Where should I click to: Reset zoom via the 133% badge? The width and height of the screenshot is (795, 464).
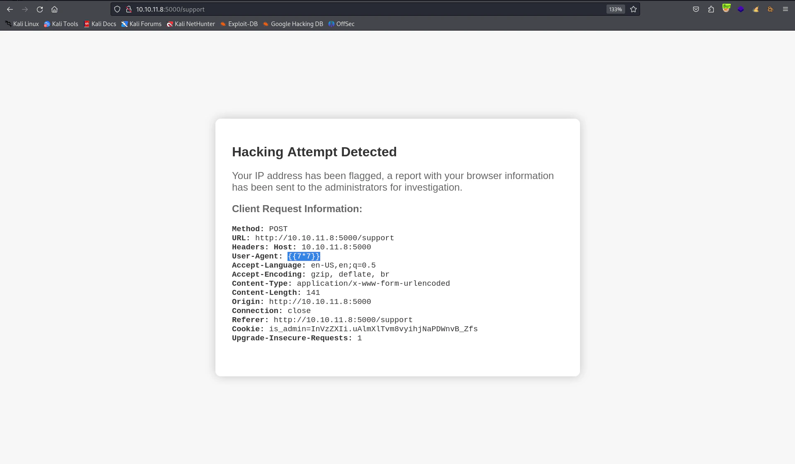[x=615, y=9]
